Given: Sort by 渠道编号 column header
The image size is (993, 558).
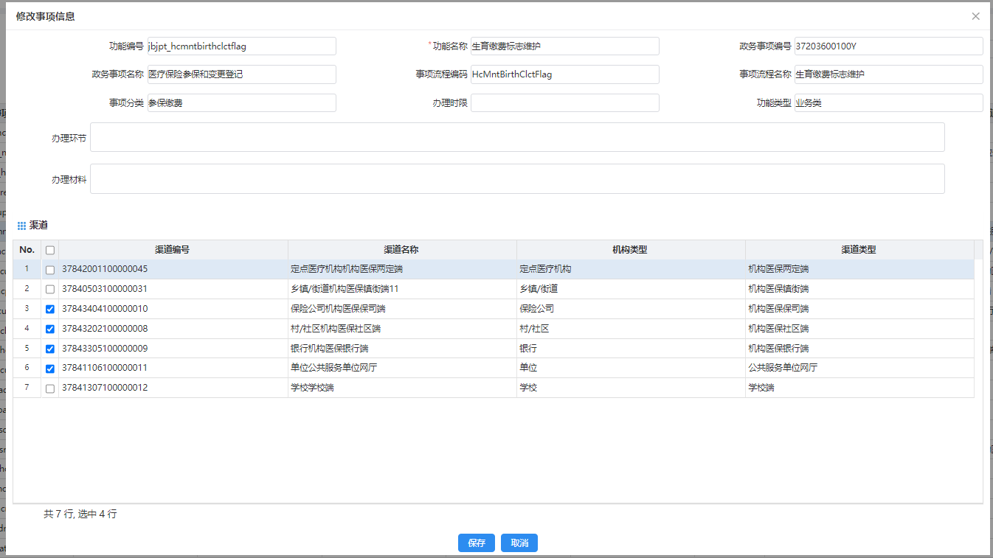Looking at the screenshot, I should [x=173, y=250].
